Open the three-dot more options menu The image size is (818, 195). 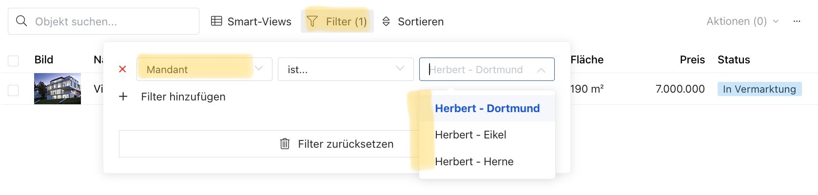tap(797, 21)
